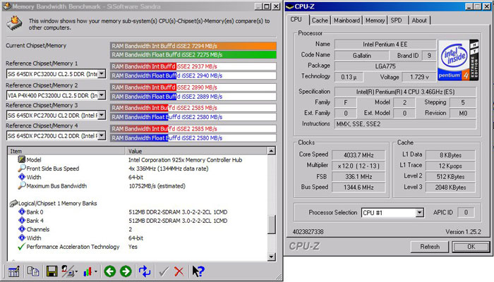This screenshot has height=282, width=494.
Task: Click the item list scroll down arrow
Action: pos(271,257)
